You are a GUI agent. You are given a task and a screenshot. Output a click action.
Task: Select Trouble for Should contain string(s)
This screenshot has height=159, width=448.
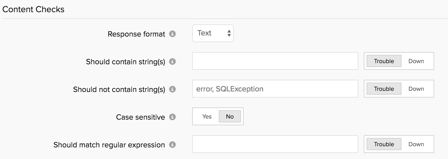tap(384, 61)
